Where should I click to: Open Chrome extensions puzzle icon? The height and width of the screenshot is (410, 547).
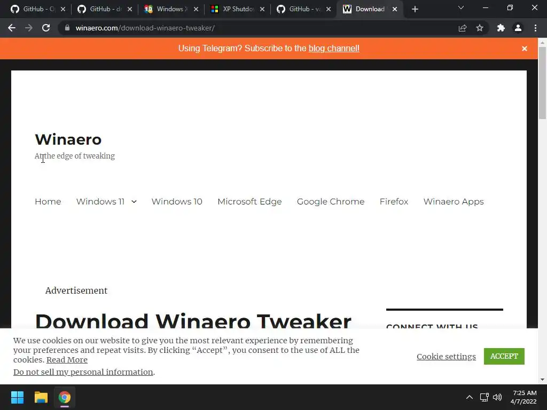click(x=501, y=28)
